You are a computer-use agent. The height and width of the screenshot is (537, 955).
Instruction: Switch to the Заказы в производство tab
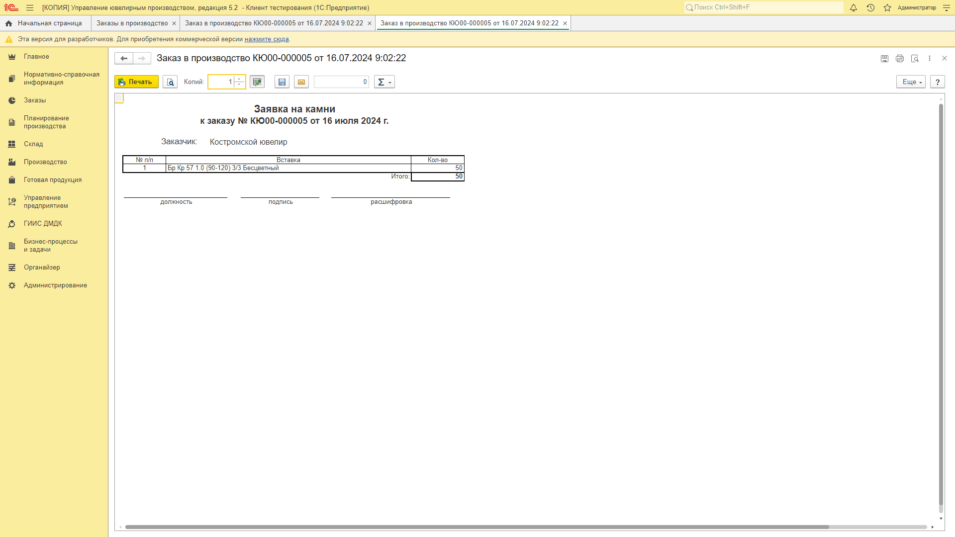pos(132,23)
